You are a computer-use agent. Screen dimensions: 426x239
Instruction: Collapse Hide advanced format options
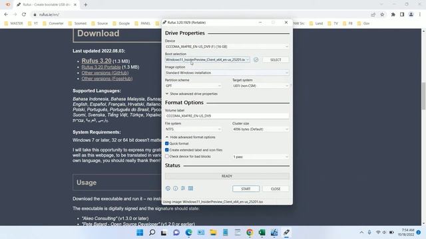[x=190, y=137]
